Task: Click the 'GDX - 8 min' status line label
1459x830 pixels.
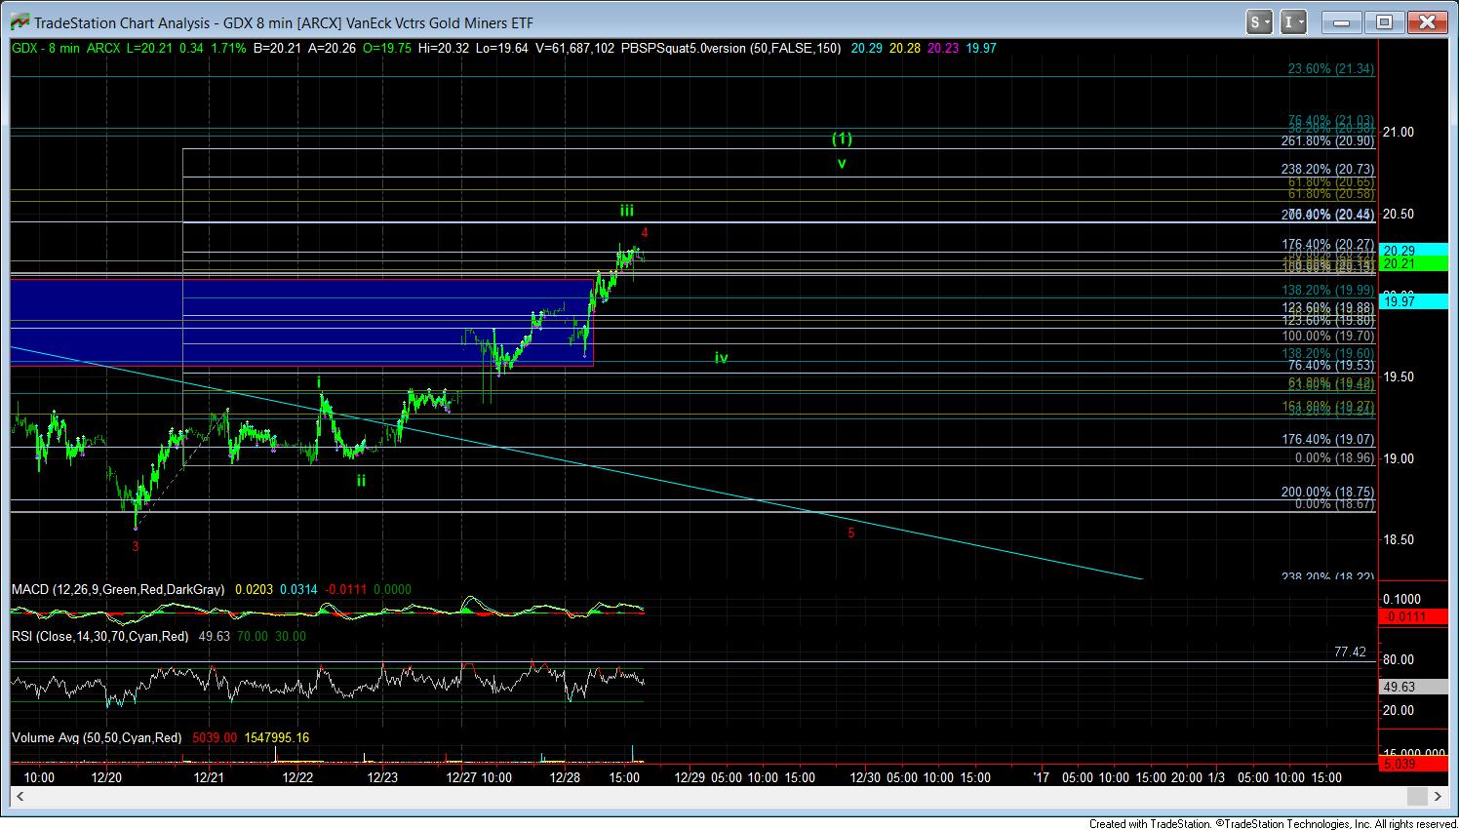Action: click(46, 48)
